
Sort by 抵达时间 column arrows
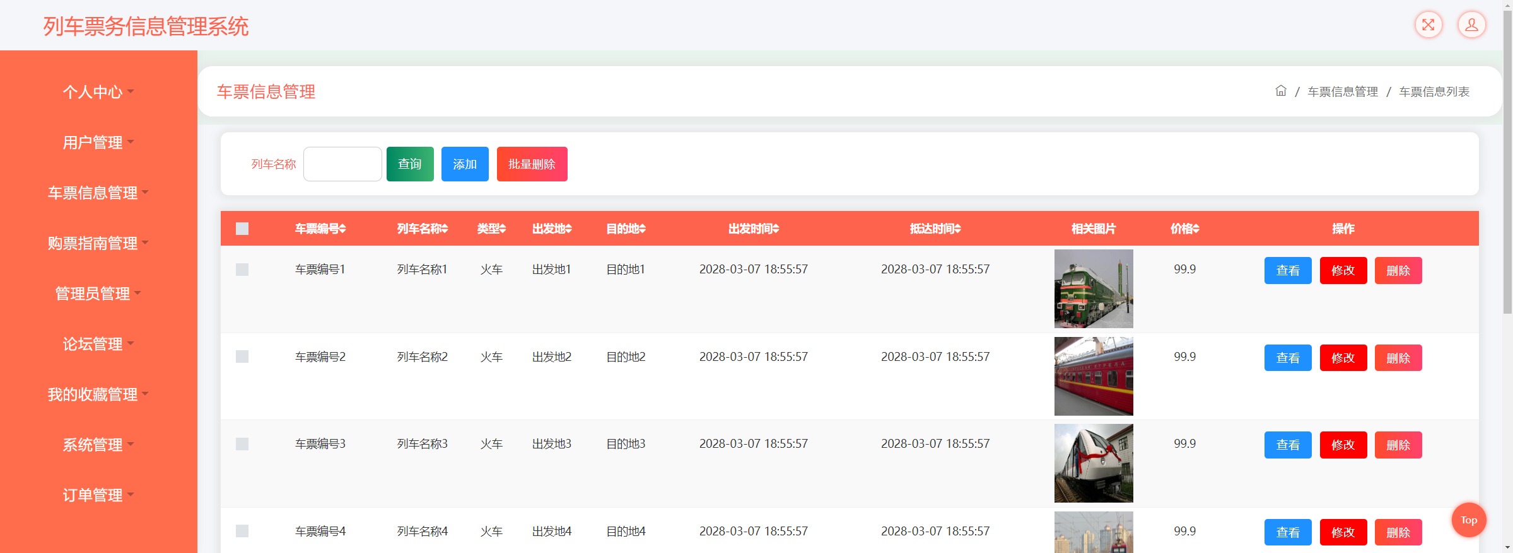tap(957, 229)
